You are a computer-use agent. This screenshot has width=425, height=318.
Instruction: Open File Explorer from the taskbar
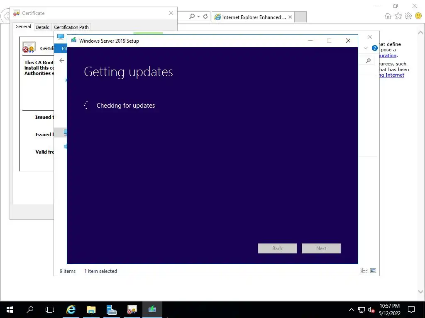91,310
